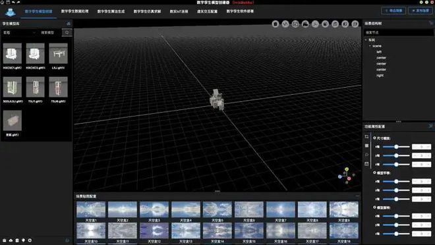Viewport: 435px width, 245px height.
Task: Click the video camera icon in viewport toolbar
Action: coord(305,24)
